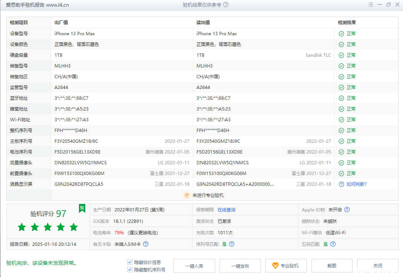The height and width of the screenshot is (277, 403).
Task: Uncheck the 隐藏整机序列号 checkbox
Action: (130, 270)
